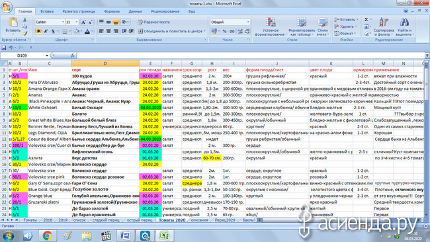430x242 pixels.
Task: Click the accounting currency format icon
Action: pyautogui.click(x=214, y=31)
